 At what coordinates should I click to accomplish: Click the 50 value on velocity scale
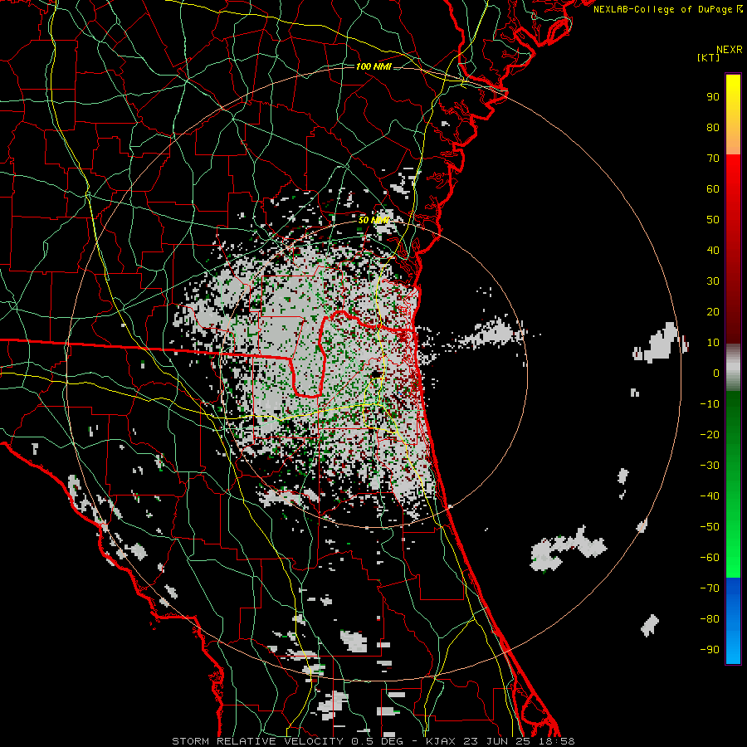pos(713,220)
